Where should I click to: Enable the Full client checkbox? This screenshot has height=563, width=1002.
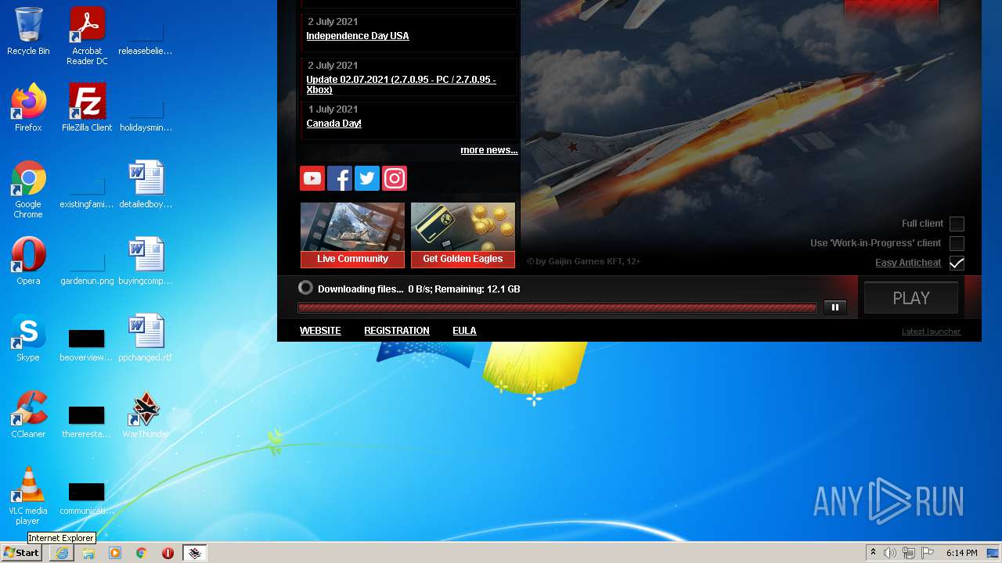pos(957,224)
